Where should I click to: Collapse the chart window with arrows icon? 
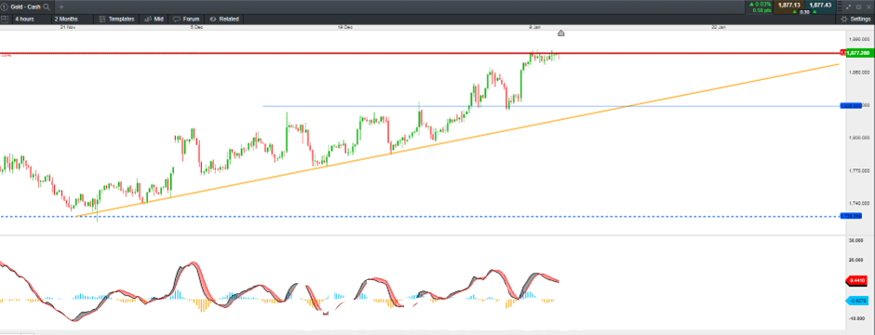pyautogui.click(x=849, y=7)
